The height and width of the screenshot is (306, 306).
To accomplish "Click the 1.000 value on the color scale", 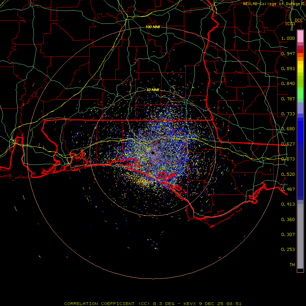I will 288,38.
